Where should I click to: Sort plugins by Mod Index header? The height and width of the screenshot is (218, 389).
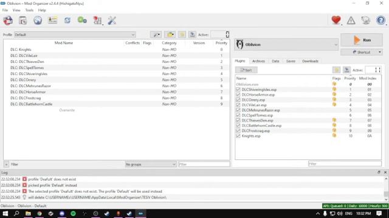[368, 78]
